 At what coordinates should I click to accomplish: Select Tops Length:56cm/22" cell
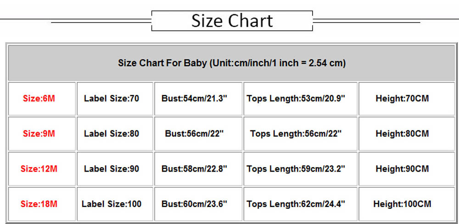pos(296,134)
